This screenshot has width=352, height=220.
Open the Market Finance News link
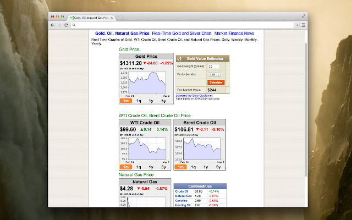(234, 33)
